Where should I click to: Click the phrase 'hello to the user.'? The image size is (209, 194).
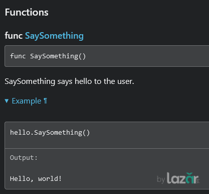pos(104,81)
